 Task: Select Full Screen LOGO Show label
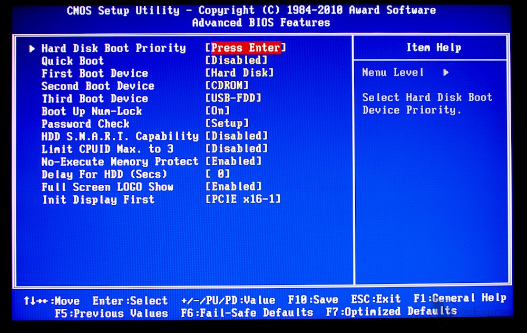point(108,187)
